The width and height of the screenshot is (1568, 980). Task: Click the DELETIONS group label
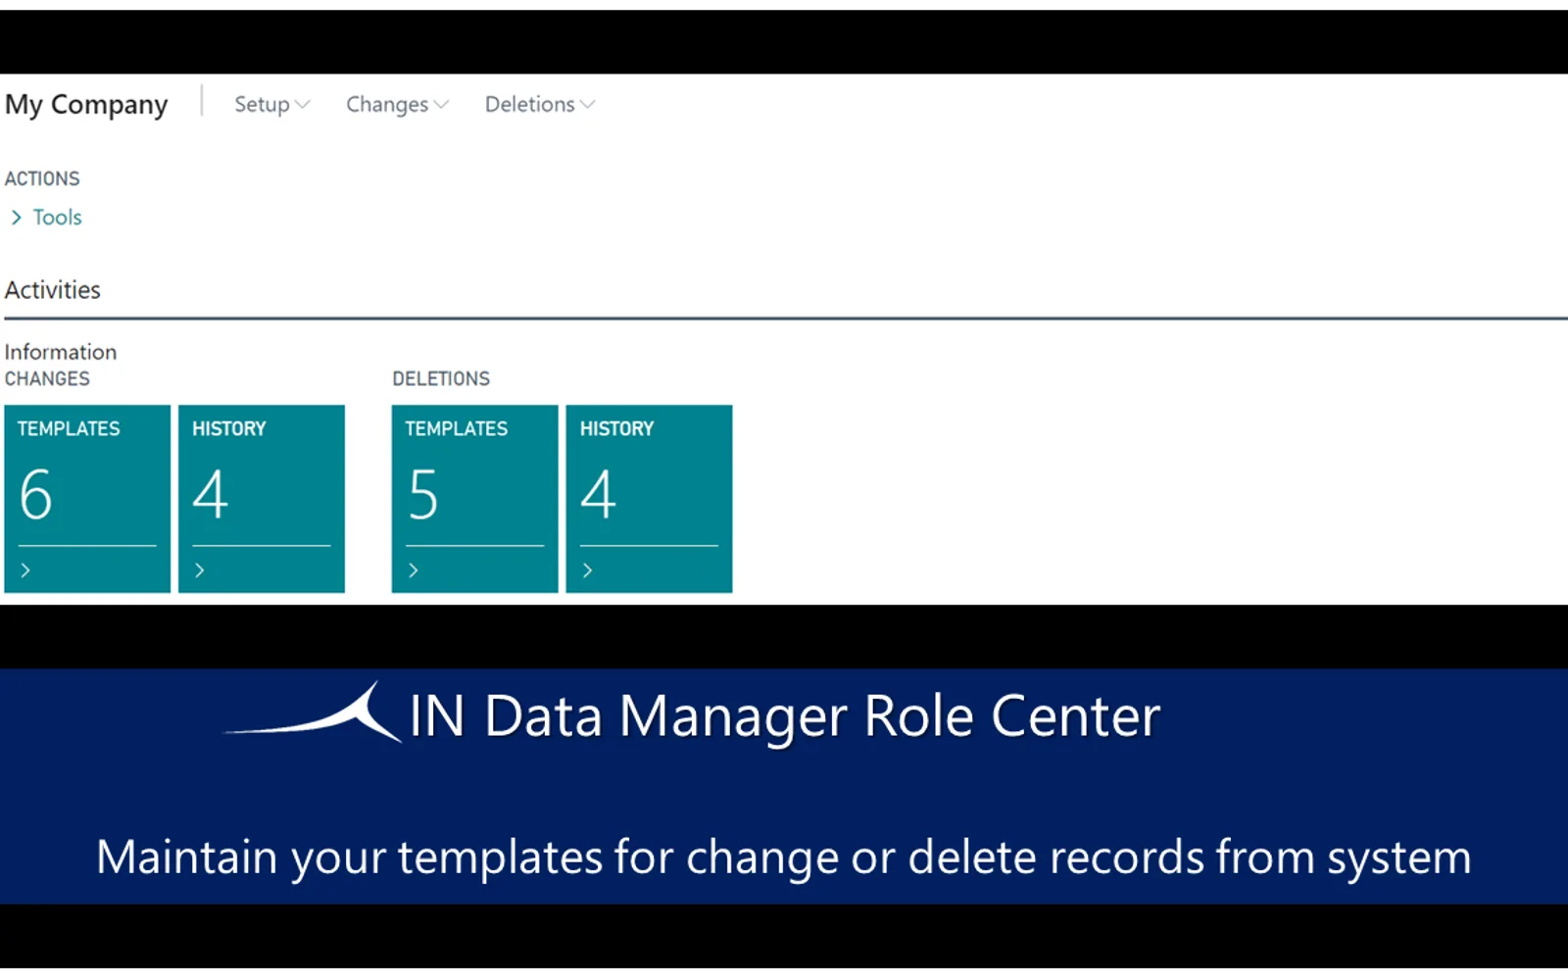tap(441, 378)
